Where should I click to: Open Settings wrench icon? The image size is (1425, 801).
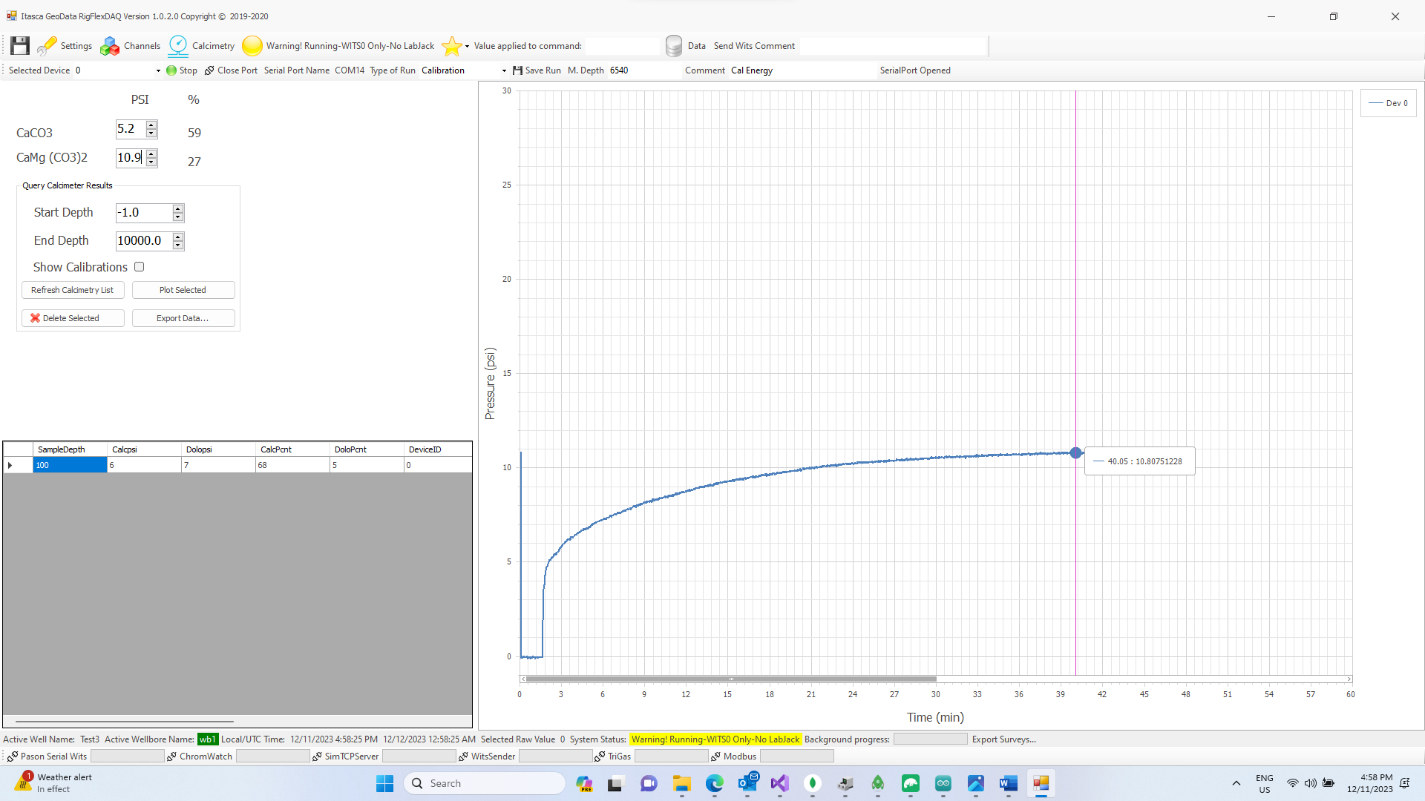point(47,46)
